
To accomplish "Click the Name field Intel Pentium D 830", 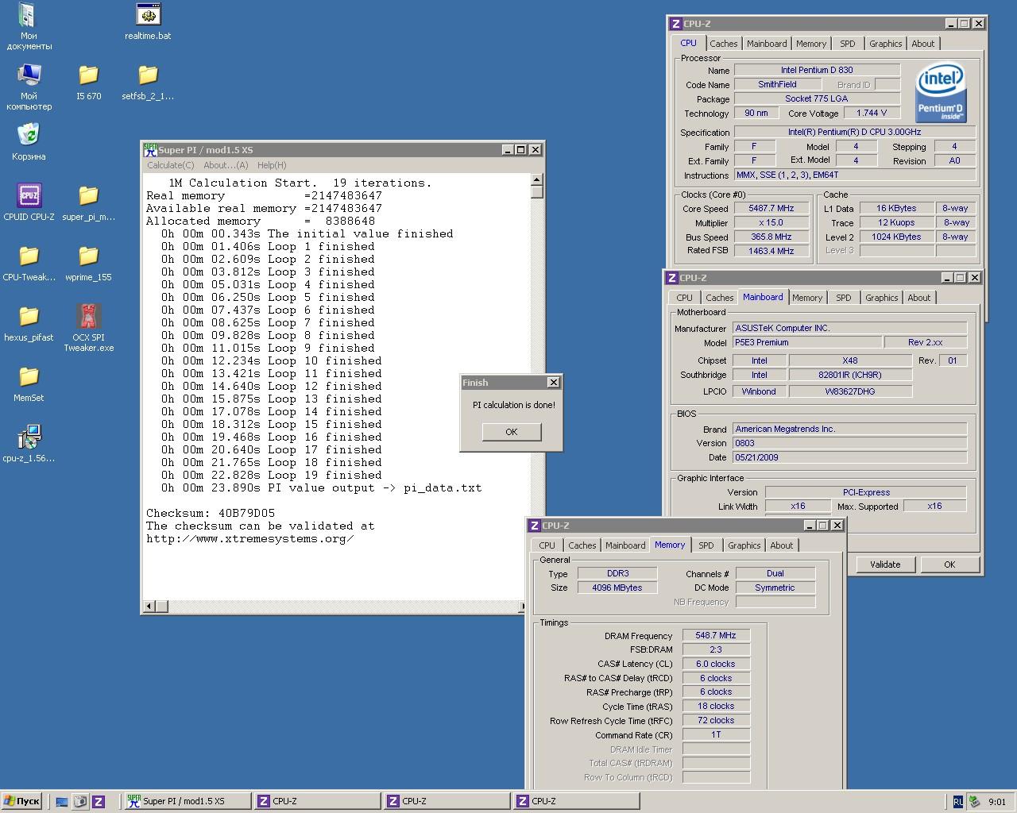I will pos(817,70).
